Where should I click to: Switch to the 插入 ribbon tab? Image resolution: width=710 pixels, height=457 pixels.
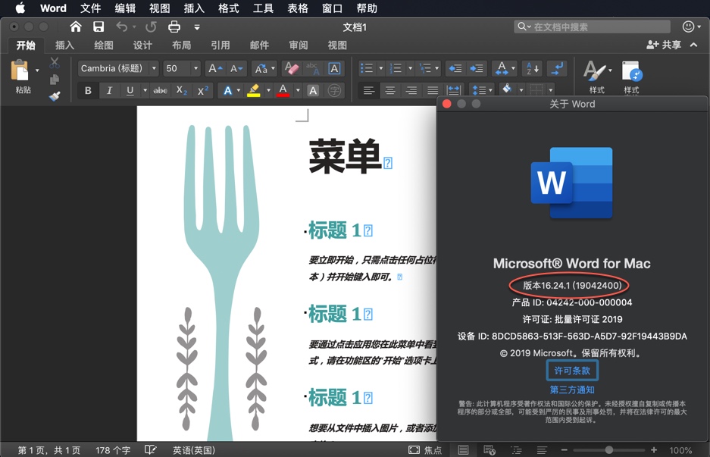point(64,45)
